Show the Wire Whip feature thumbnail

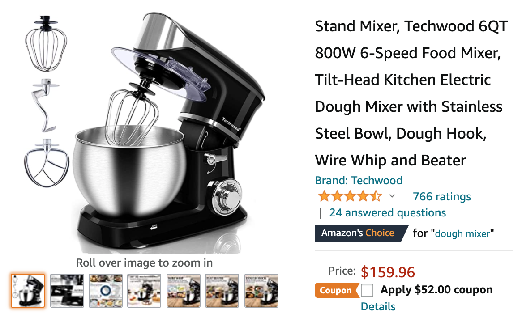click(x=184, y=291)
